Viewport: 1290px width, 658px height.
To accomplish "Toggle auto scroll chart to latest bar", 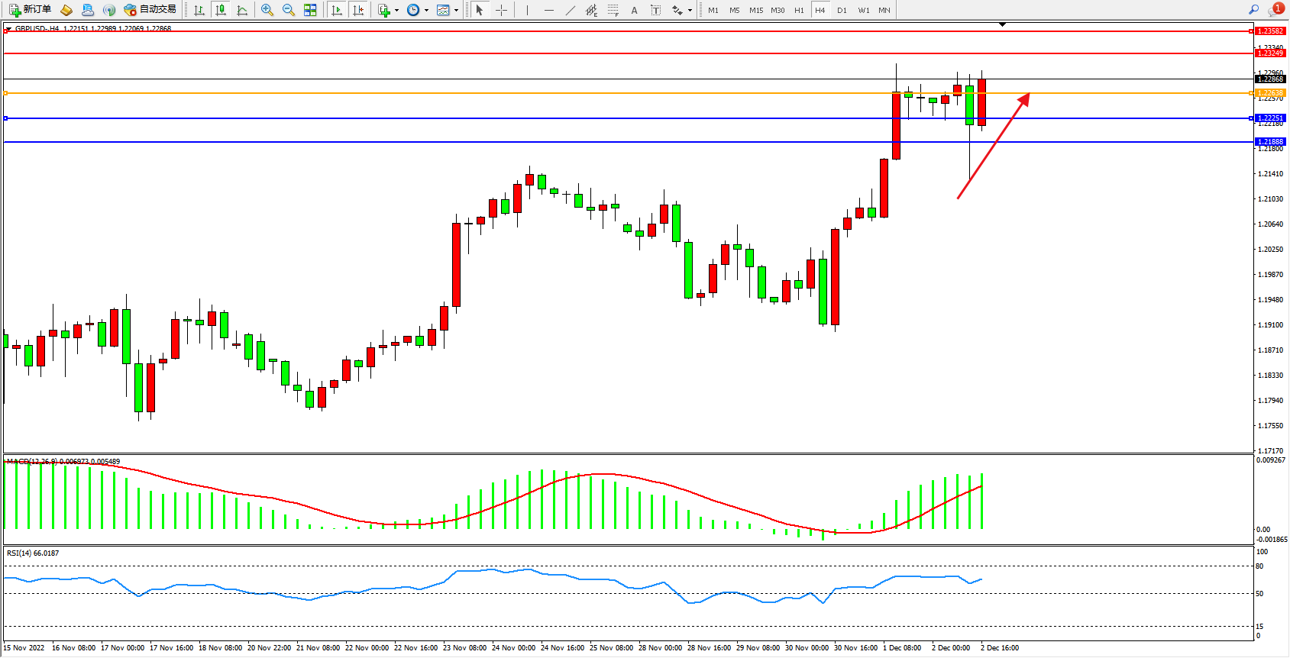I will tap(337, 10).
